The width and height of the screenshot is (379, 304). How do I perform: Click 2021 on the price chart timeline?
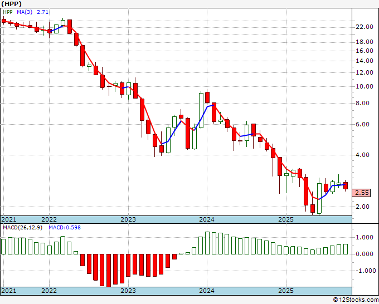pyautogui.click(x=9, y=219)
